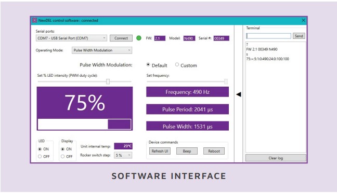Viewport: 337px width, 193px height.
Task: Focus the Terminal command input field
Action: point(269,36)
